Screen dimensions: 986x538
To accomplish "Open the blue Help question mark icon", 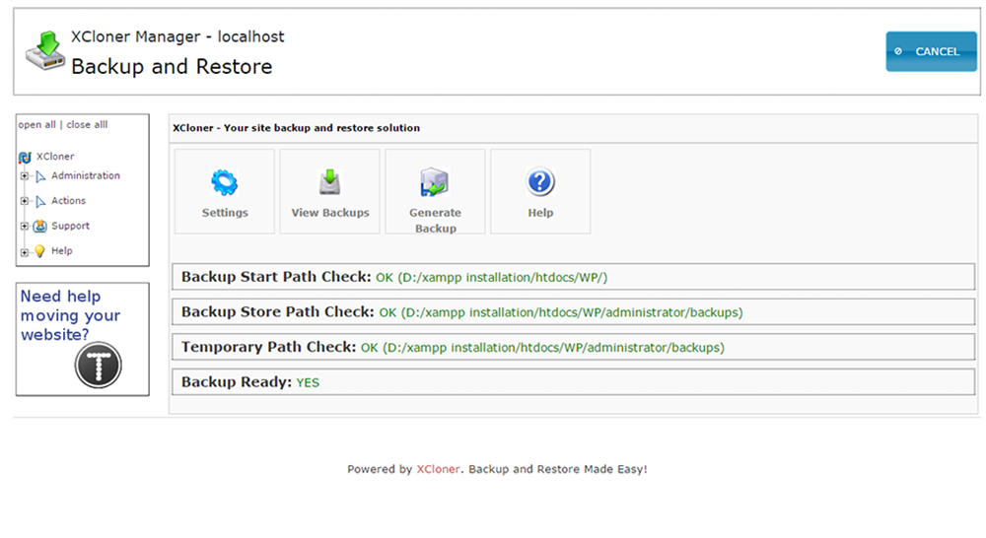I will point(540,182).
